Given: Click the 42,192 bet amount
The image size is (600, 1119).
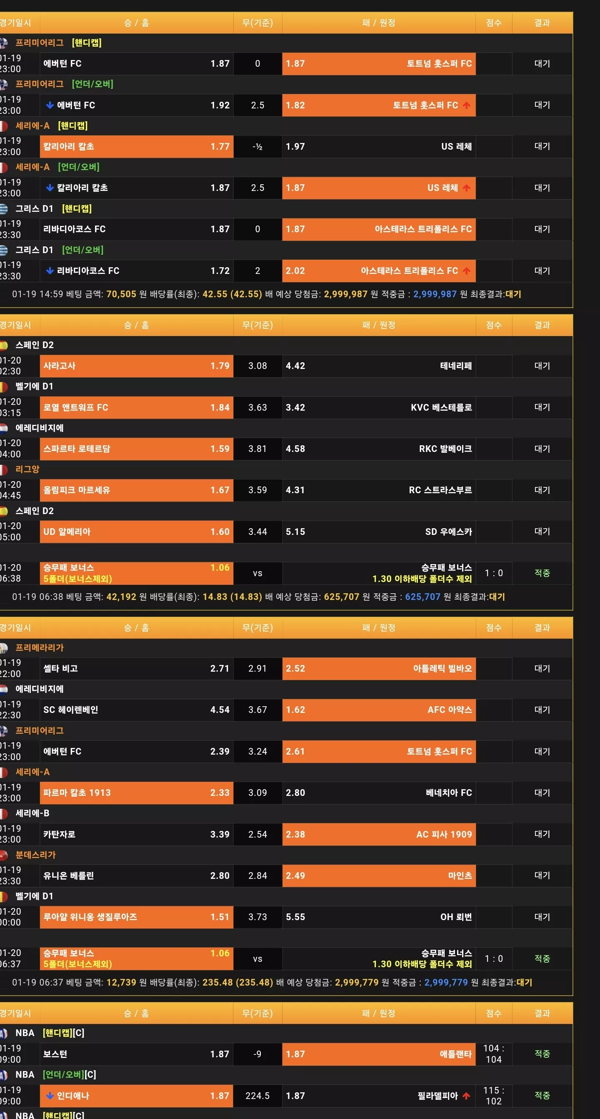Looking at the screenshot, I should point(121,597).
